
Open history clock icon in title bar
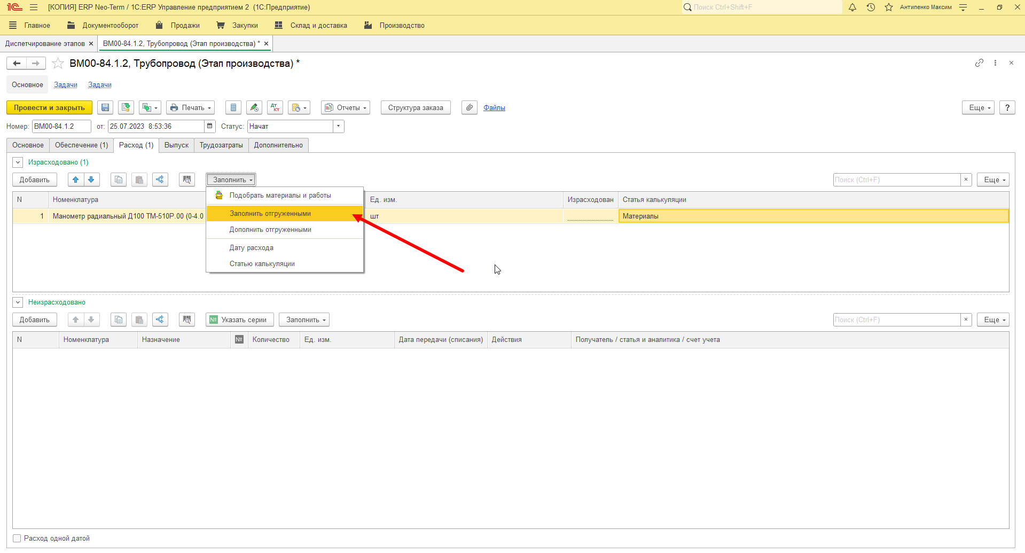[x=871, y=7]
